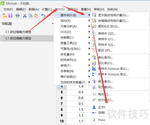Click the 配对 t icon

pos(94,50)
